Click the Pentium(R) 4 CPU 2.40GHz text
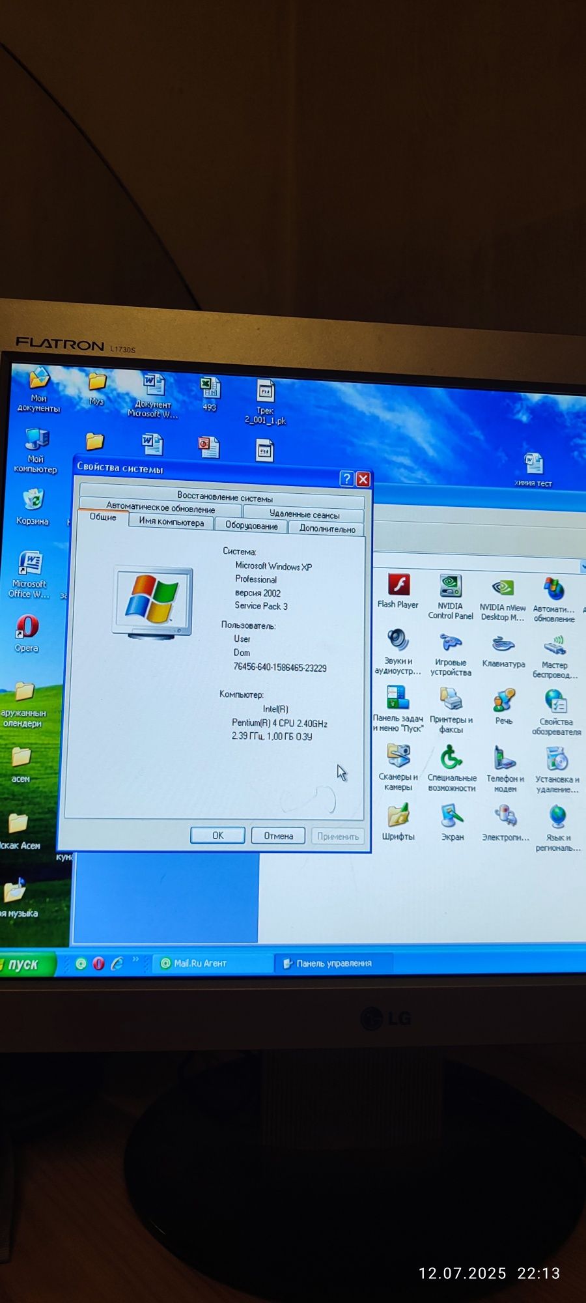The image size is (586, 1303). coord(279,723)
